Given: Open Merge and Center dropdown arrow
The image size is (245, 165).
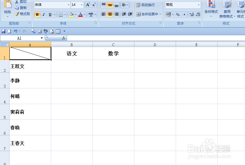Looking at the screenshot, I should [x=160, y=14].
